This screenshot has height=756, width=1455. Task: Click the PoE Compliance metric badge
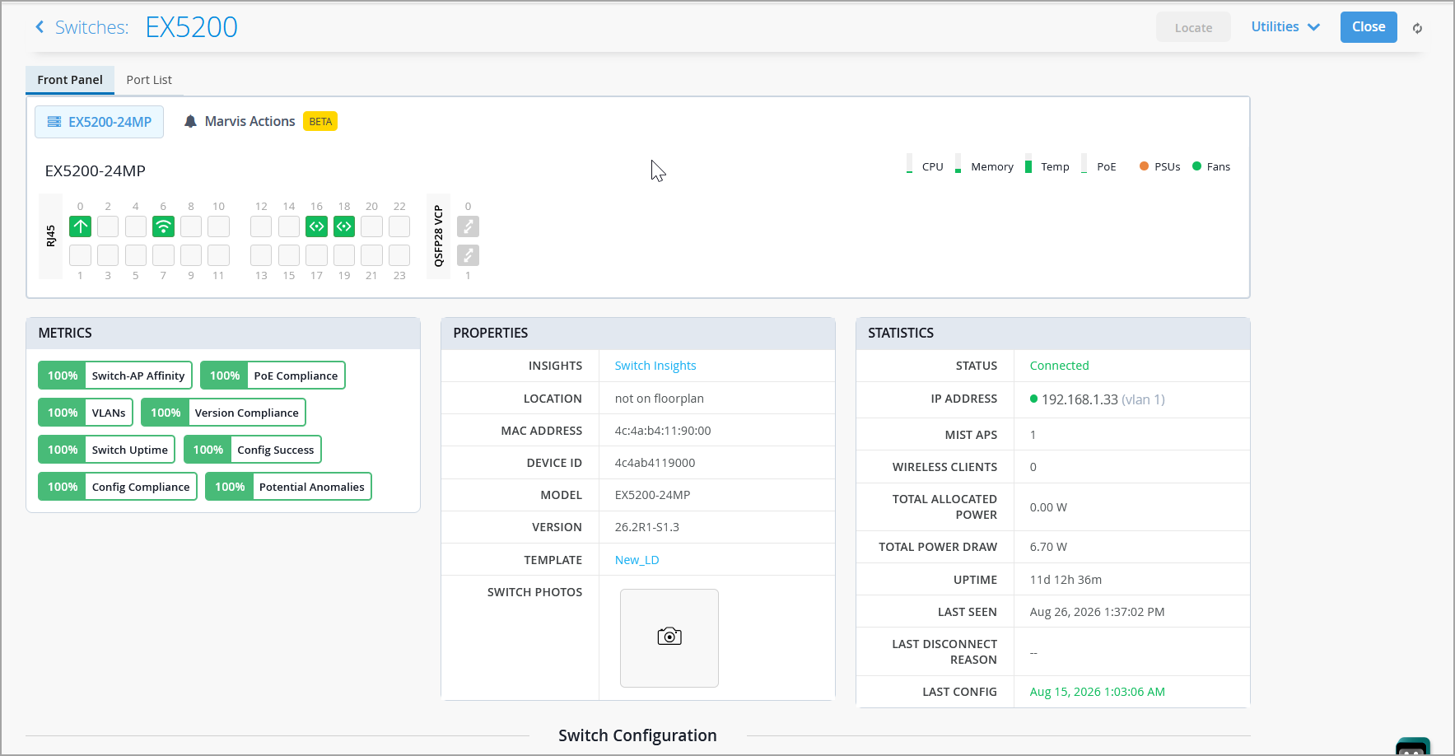[x=273, y=376]
